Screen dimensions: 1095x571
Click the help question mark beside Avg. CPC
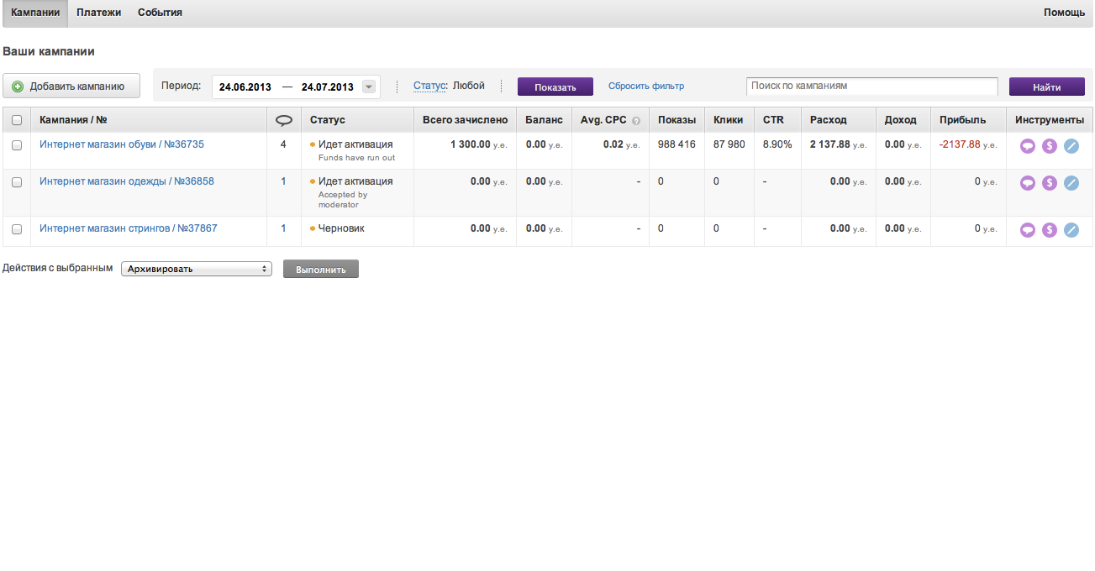tap(636, 121)
